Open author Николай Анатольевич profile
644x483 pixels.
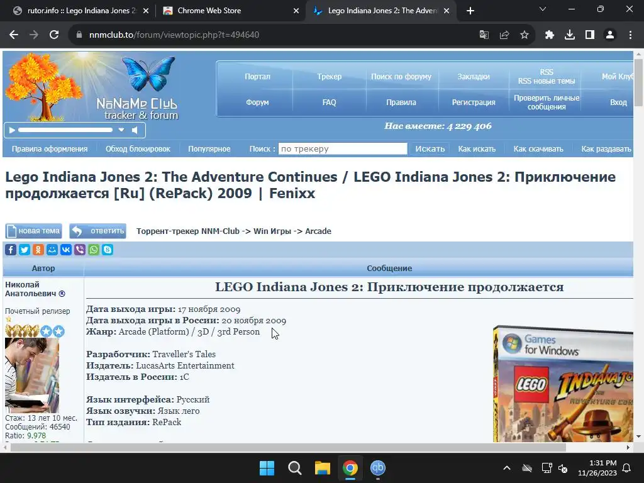point(30,289)
